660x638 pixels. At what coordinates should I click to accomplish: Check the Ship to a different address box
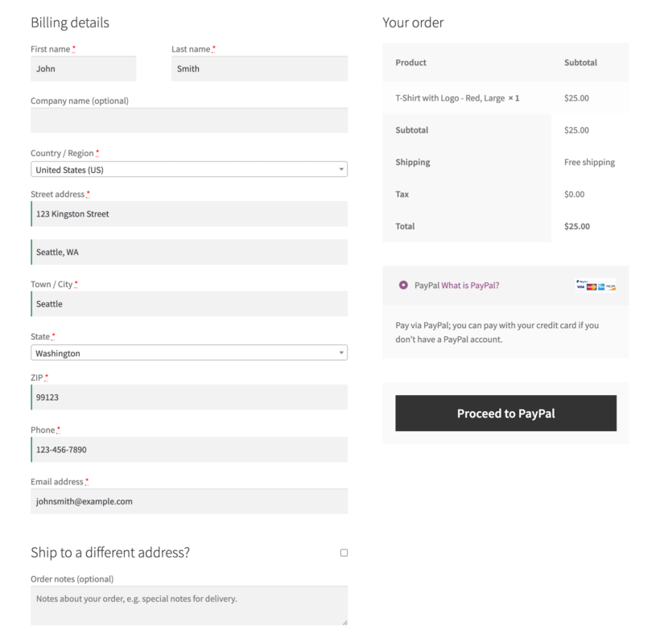344,552
